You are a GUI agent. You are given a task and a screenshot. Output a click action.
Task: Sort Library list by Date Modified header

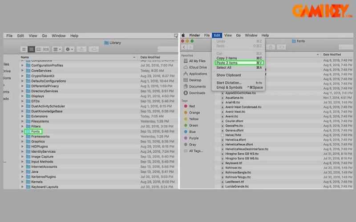tap(150, 57)
